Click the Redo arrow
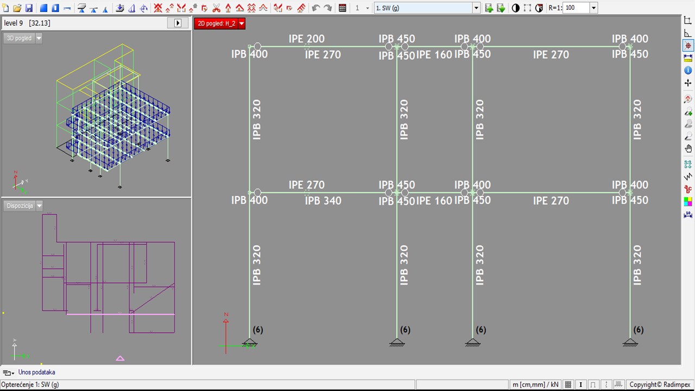Viewport: 695px width, 391px height. pos(327,8)
